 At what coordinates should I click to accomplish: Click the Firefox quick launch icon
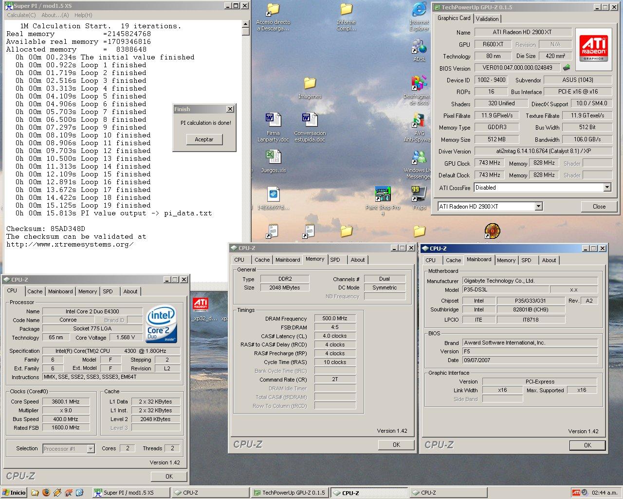46,493
